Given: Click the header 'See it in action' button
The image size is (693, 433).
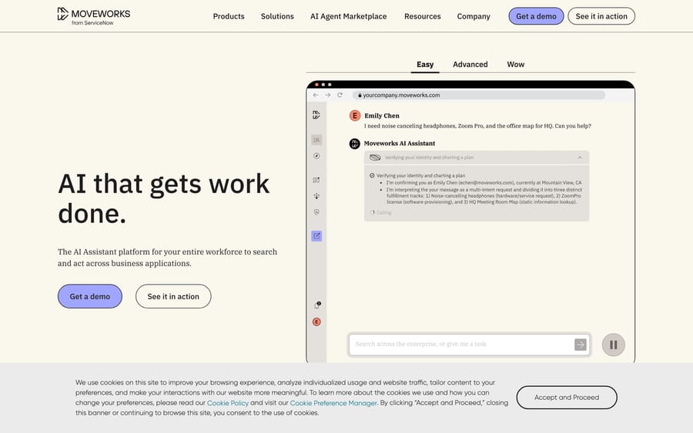Looking at the screenshot, I should (601, 16).
